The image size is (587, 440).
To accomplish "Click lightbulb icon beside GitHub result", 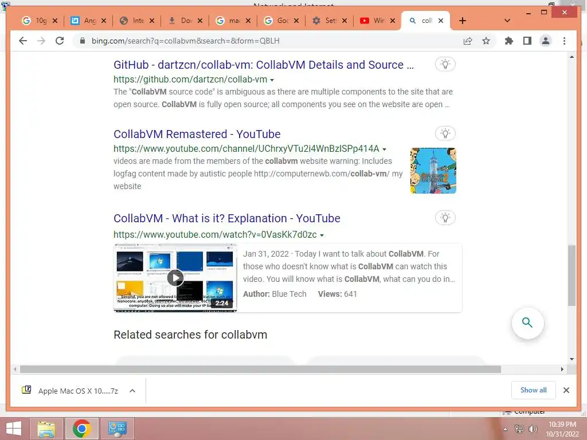I will (x=445, y=64).
